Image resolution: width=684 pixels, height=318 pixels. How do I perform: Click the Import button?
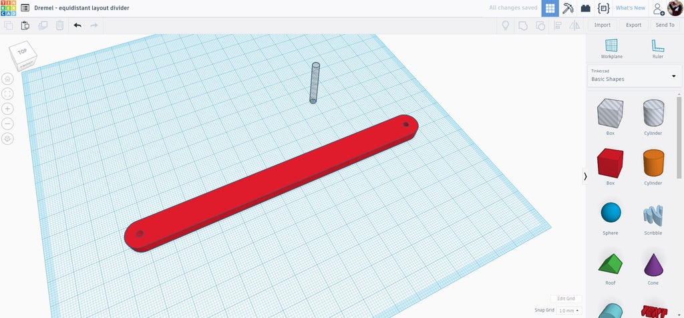[603, 25]
